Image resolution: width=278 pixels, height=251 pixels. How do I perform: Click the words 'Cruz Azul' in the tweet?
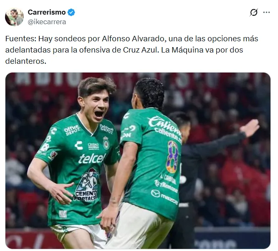[x=140, y=50]
